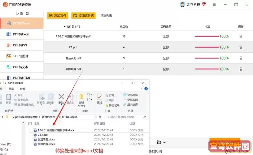Click the progress bar of 实操内容.pdf

(207, 69)
